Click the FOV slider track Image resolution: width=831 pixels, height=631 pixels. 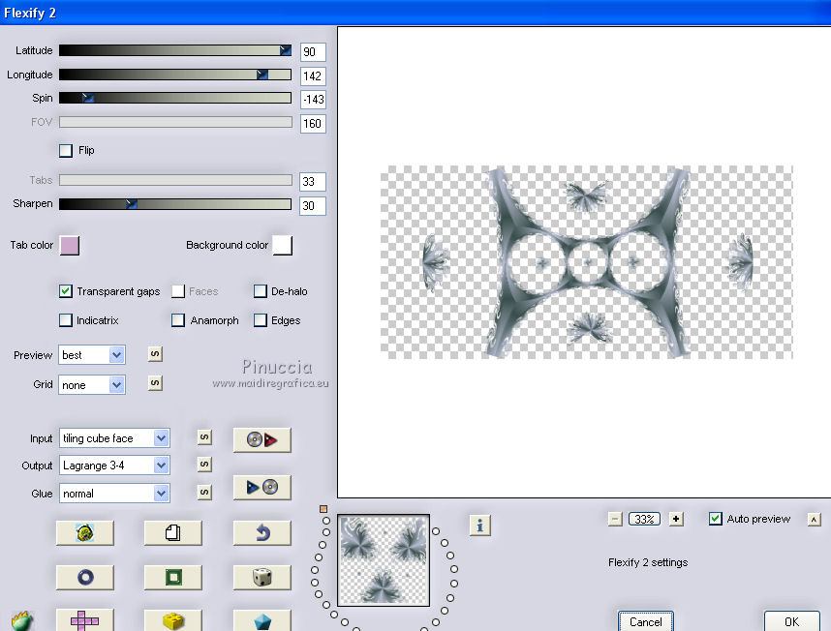[x=175, y=122]
